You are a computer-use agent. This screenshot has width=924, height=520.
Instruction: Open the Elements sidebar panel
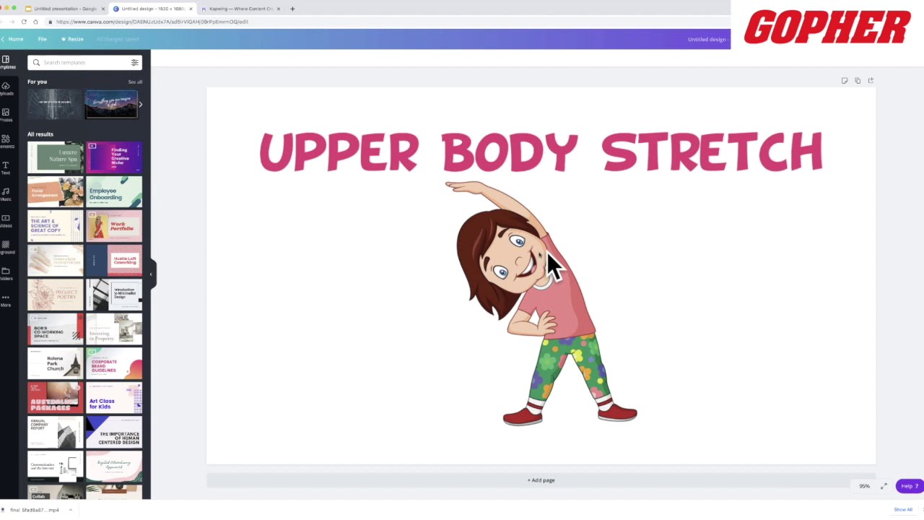6,141
